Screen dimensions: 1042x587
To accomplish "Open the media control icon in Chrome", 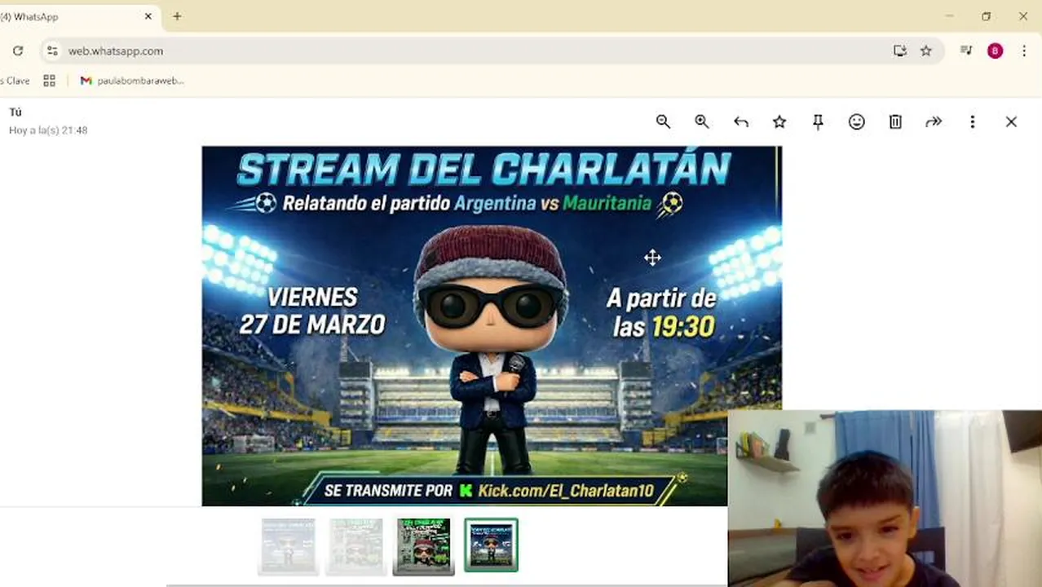I will [966, 51].
